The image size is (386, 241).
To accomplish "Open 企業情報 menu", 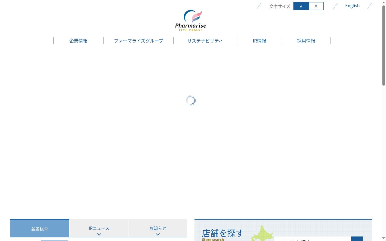I will (78, 41).
